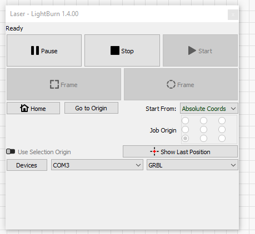The height and width of the screenshot is (234, 255).
Task: Click the square dashed Frame icon
Action: (54, 84)
